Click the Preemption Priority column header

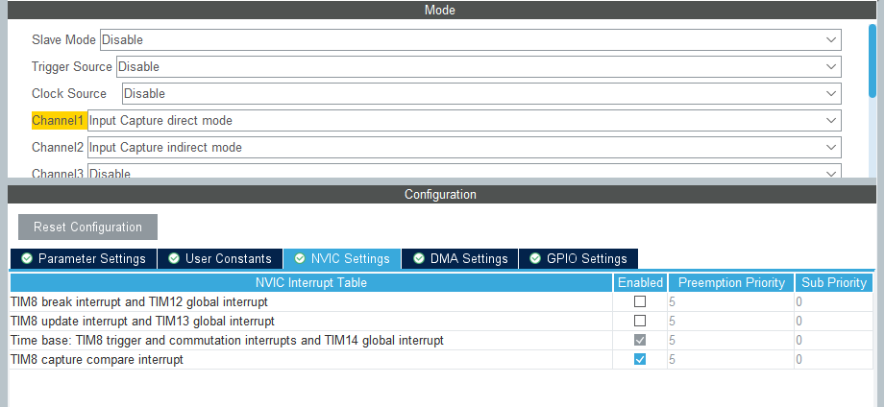[x=731, y=283]
